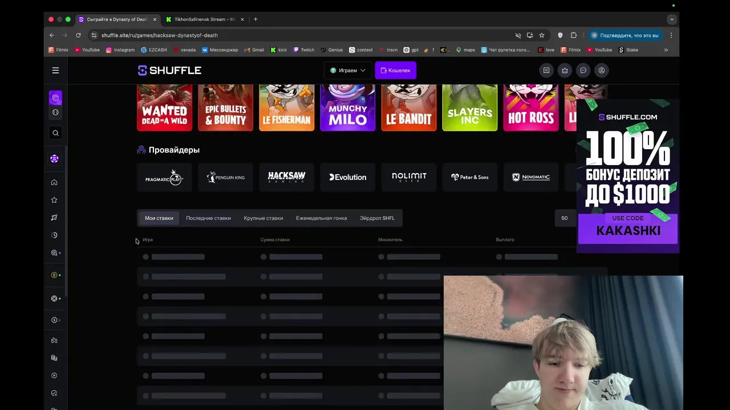Open the Twitch bookmark

tap(304, 50)
